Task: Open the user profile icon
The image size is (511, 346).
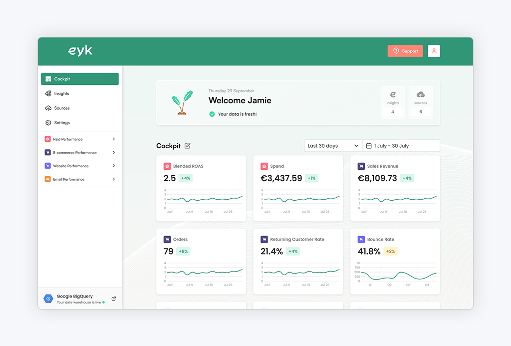Action: [x=434, y=51]
